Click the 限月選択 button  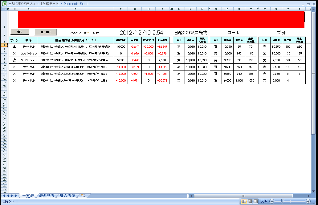[46, 32]
